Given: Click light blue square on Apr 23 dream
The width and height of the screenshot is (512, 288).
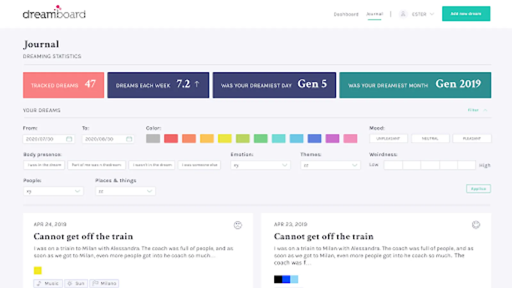Looking at the screenshot, I should 294,279.
